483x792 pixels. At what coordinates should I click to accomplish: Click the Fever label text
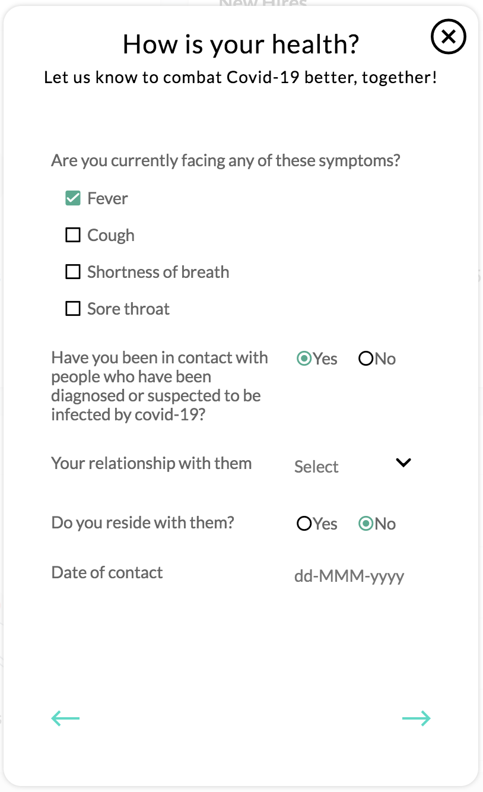(x=107, y=198)
